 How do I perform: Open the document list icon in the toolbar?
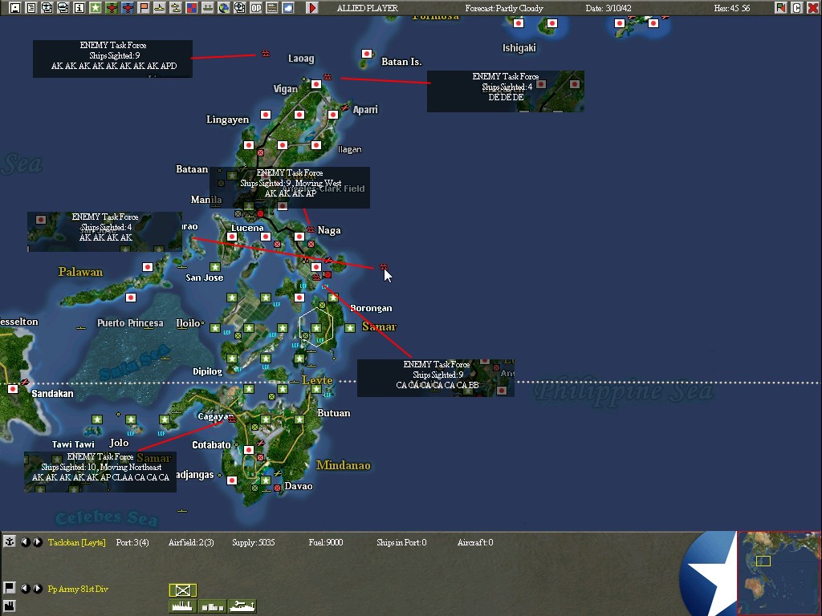(x=31, y=8)
